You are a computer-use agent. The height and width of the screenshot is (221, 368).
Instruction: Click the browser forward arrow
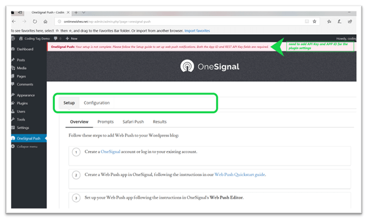(x=24, y=22)
